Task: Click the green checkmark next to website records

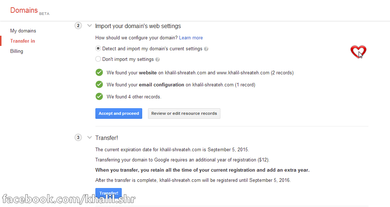Action: (99, 73)
